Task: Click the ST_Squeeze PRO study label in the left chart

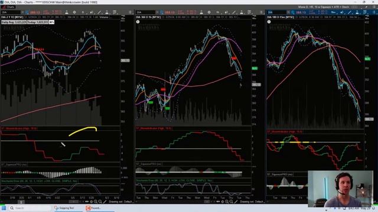Action: (x=14, y=165)
